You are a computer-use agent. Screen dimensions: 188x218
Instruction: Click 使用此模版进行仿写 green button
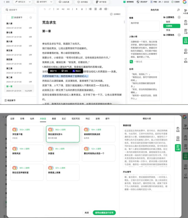click(104, 213)
